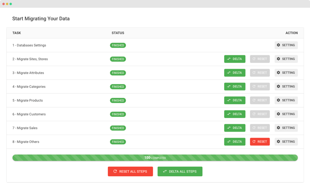Run Delta for Migrate Products
The height and width of the screenshot is (189, 310).
[235, 100]
